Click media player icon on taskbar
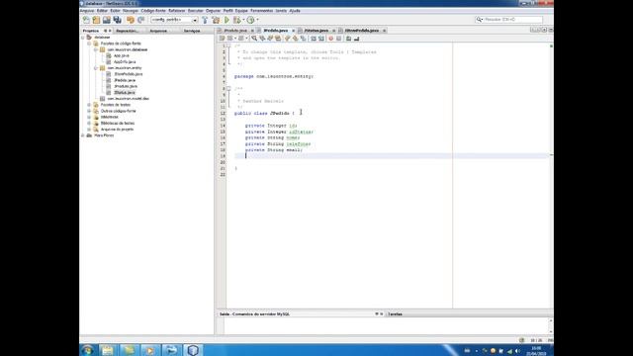Image resolution: width=633 pixels, height=356 pixels. [x=149, y=350]
